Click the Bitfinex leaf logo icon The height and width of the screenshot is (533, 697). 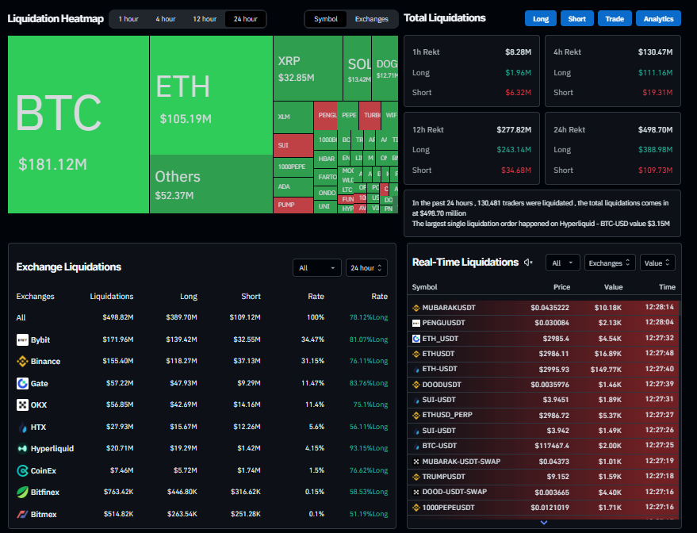(22, 492)
